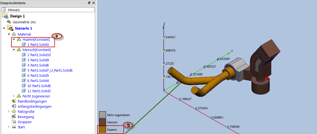
Task: Click the Hinweis note icon
Action: point(4,10)
